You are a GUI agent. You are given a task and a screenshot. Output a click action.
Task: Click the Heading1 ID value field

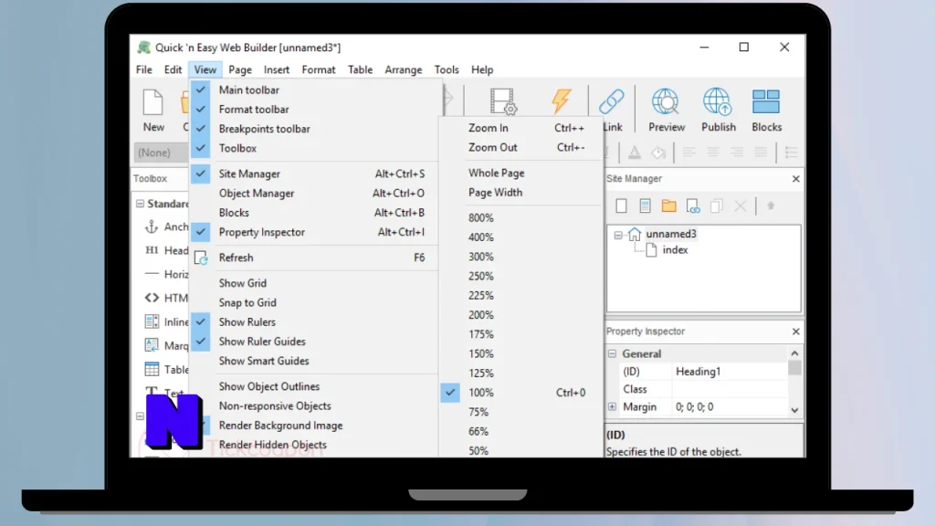click(x=730, y=372)
